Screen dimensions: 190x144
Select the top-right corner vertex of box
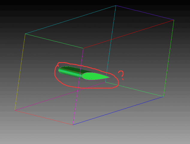tap(174, 20)
